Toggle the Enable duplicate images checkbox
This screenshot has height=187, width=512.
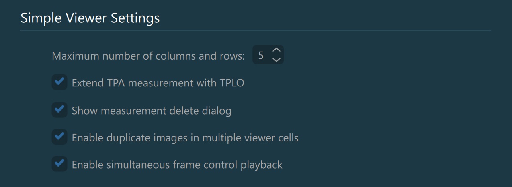[x=59, y=137]
